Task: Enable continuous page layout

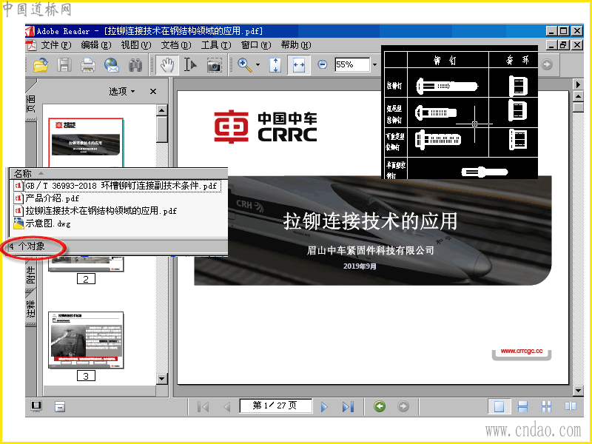Action: [x=523, y=406]
